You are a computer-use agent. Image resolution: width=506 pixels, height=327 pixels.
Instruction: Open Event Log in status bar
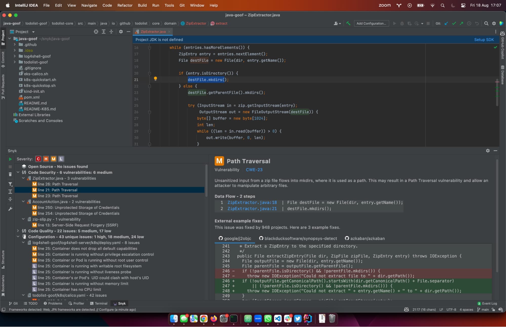487,303
